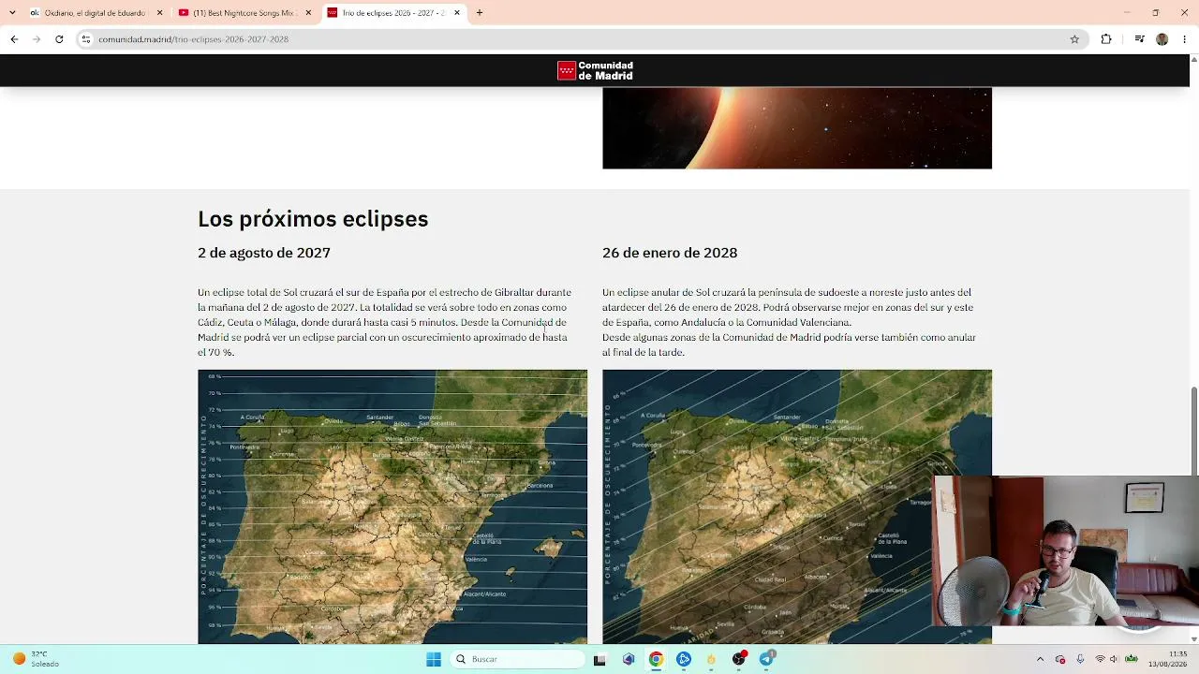Click the volume speaker tray icon
The width and height of the screenshot is (1199, 674).
click(x=1115, y=659)
